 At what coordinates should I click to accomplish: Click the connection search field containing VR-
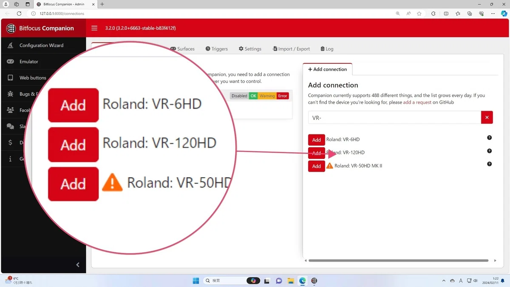point(394,118)
